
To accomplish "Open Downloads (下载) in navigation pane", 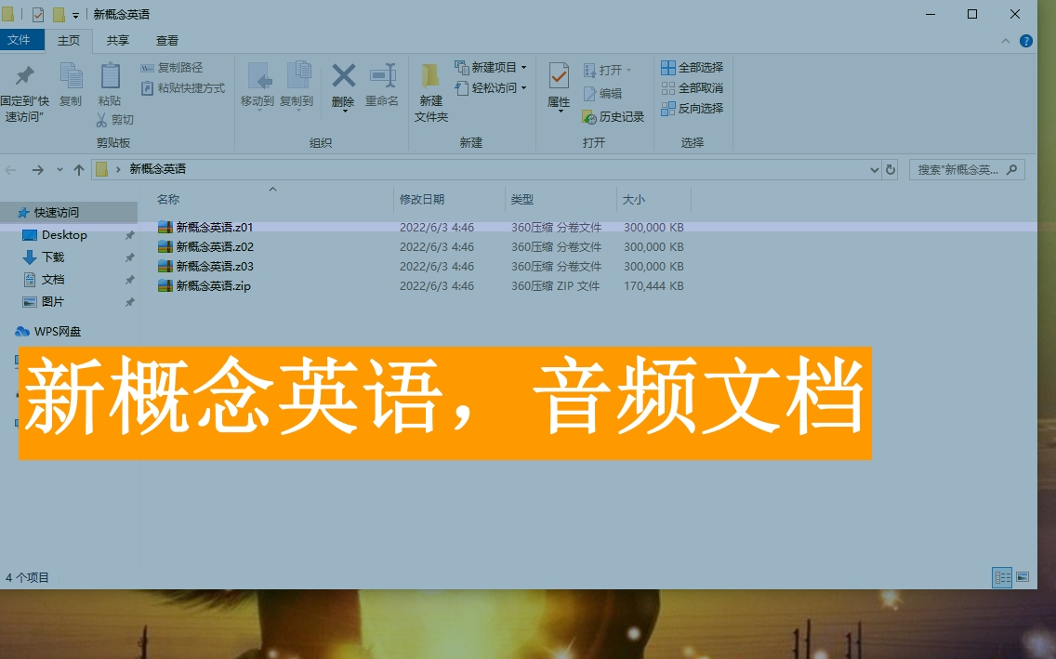I will coord(53,257).
